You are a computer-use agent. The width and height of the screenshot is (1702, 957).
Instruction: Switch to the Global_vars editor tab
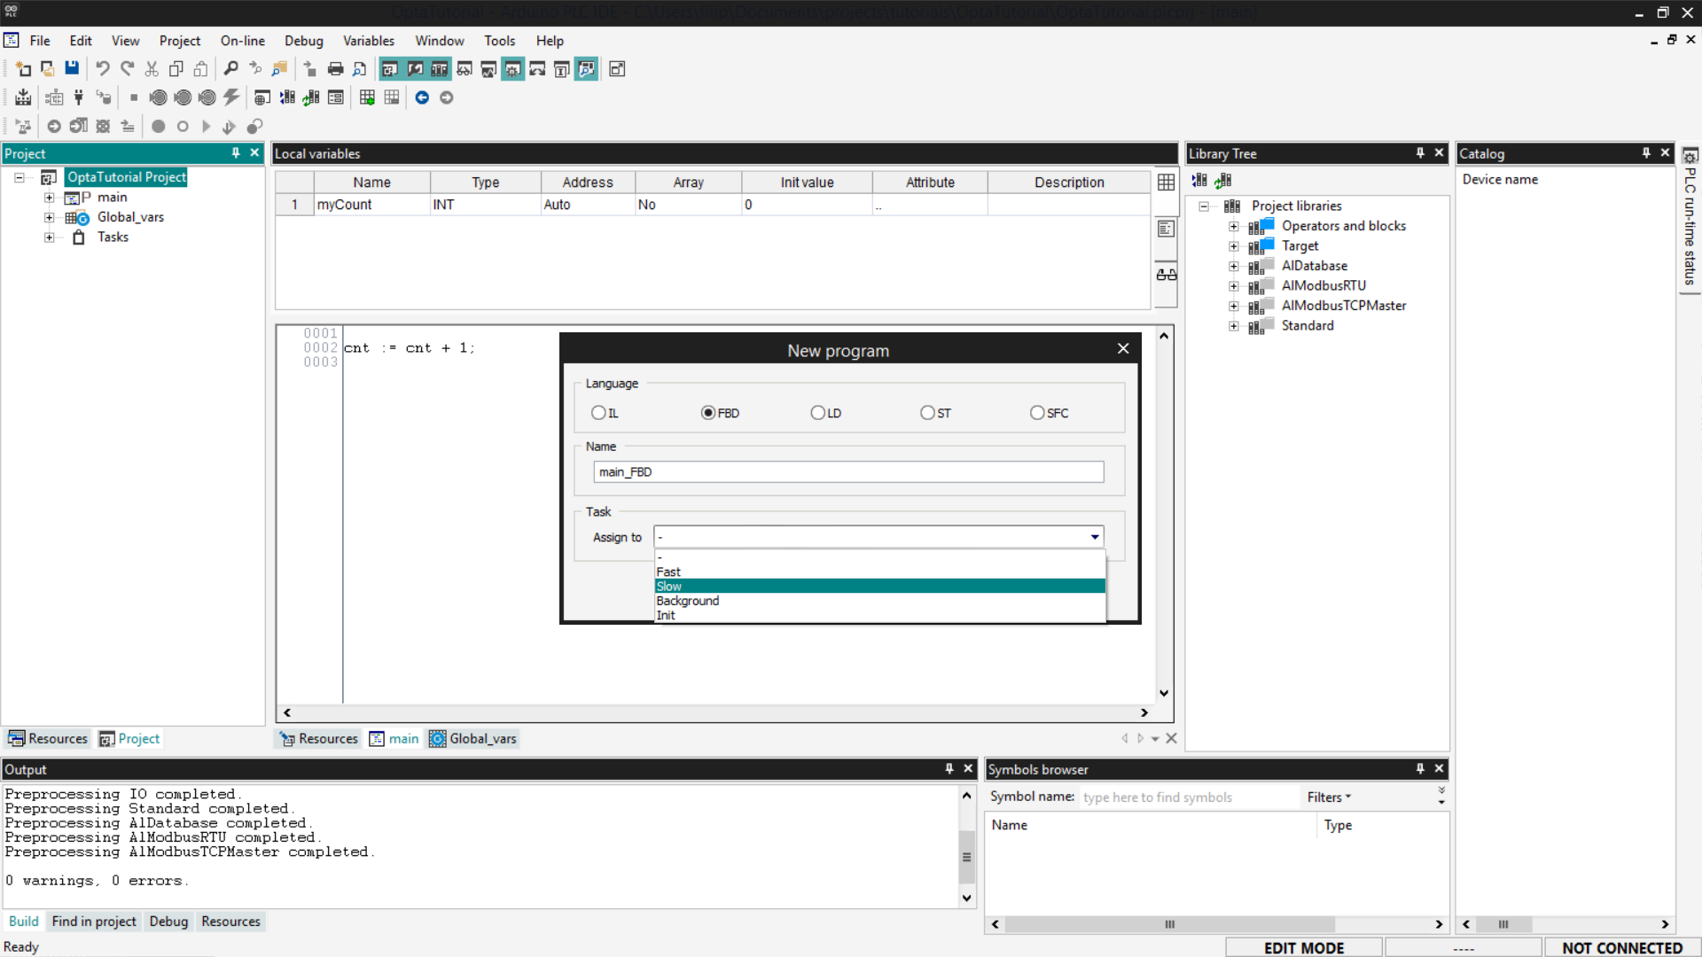(x=473, y=739)
